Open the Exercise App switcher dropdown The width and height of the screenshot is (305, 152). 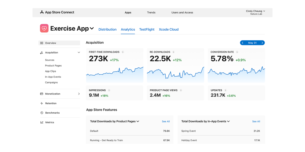[92, 28]
